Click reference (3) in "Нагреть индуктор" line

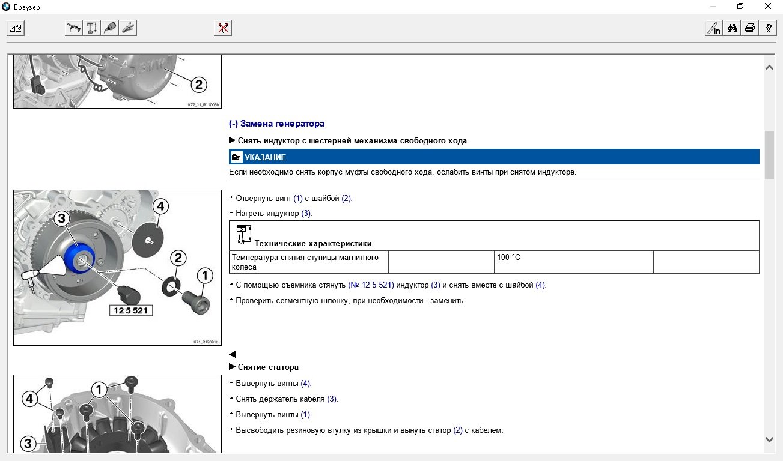coord(306,214)
